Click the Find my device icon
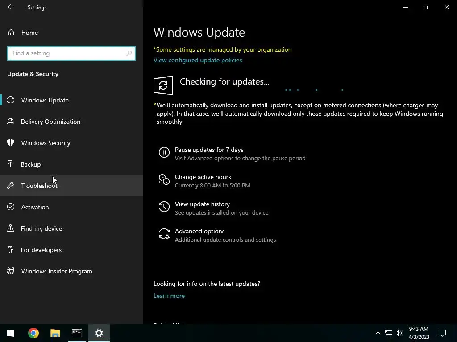Viewport: 457px width, 342px height. click(x=11, y=228)
